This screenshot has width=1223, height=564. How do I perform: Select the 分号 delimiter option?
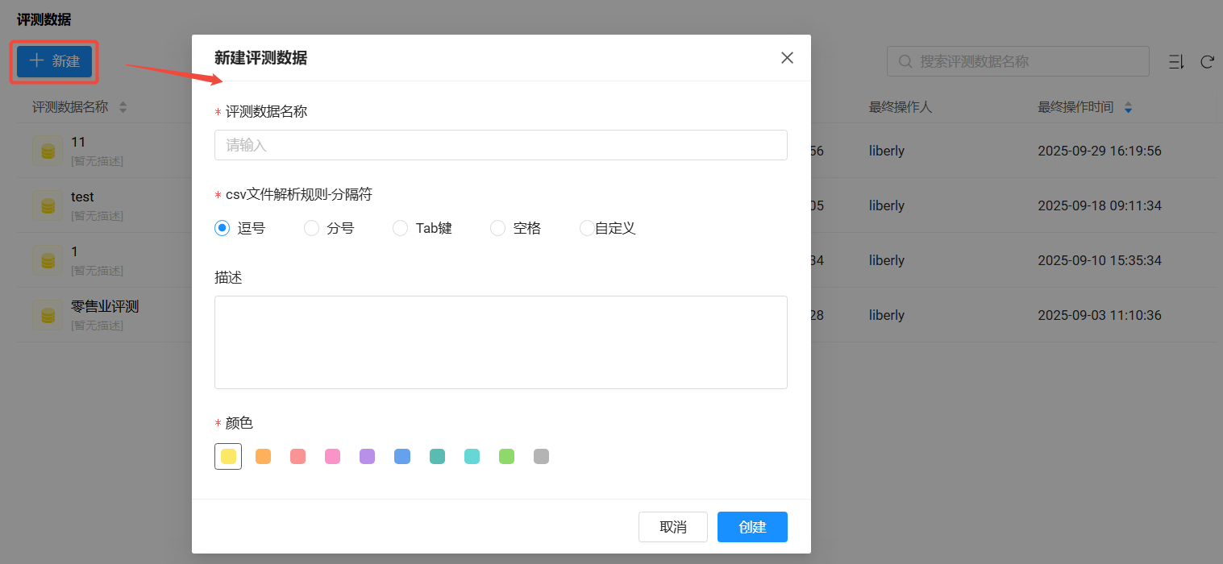(311, 229)
